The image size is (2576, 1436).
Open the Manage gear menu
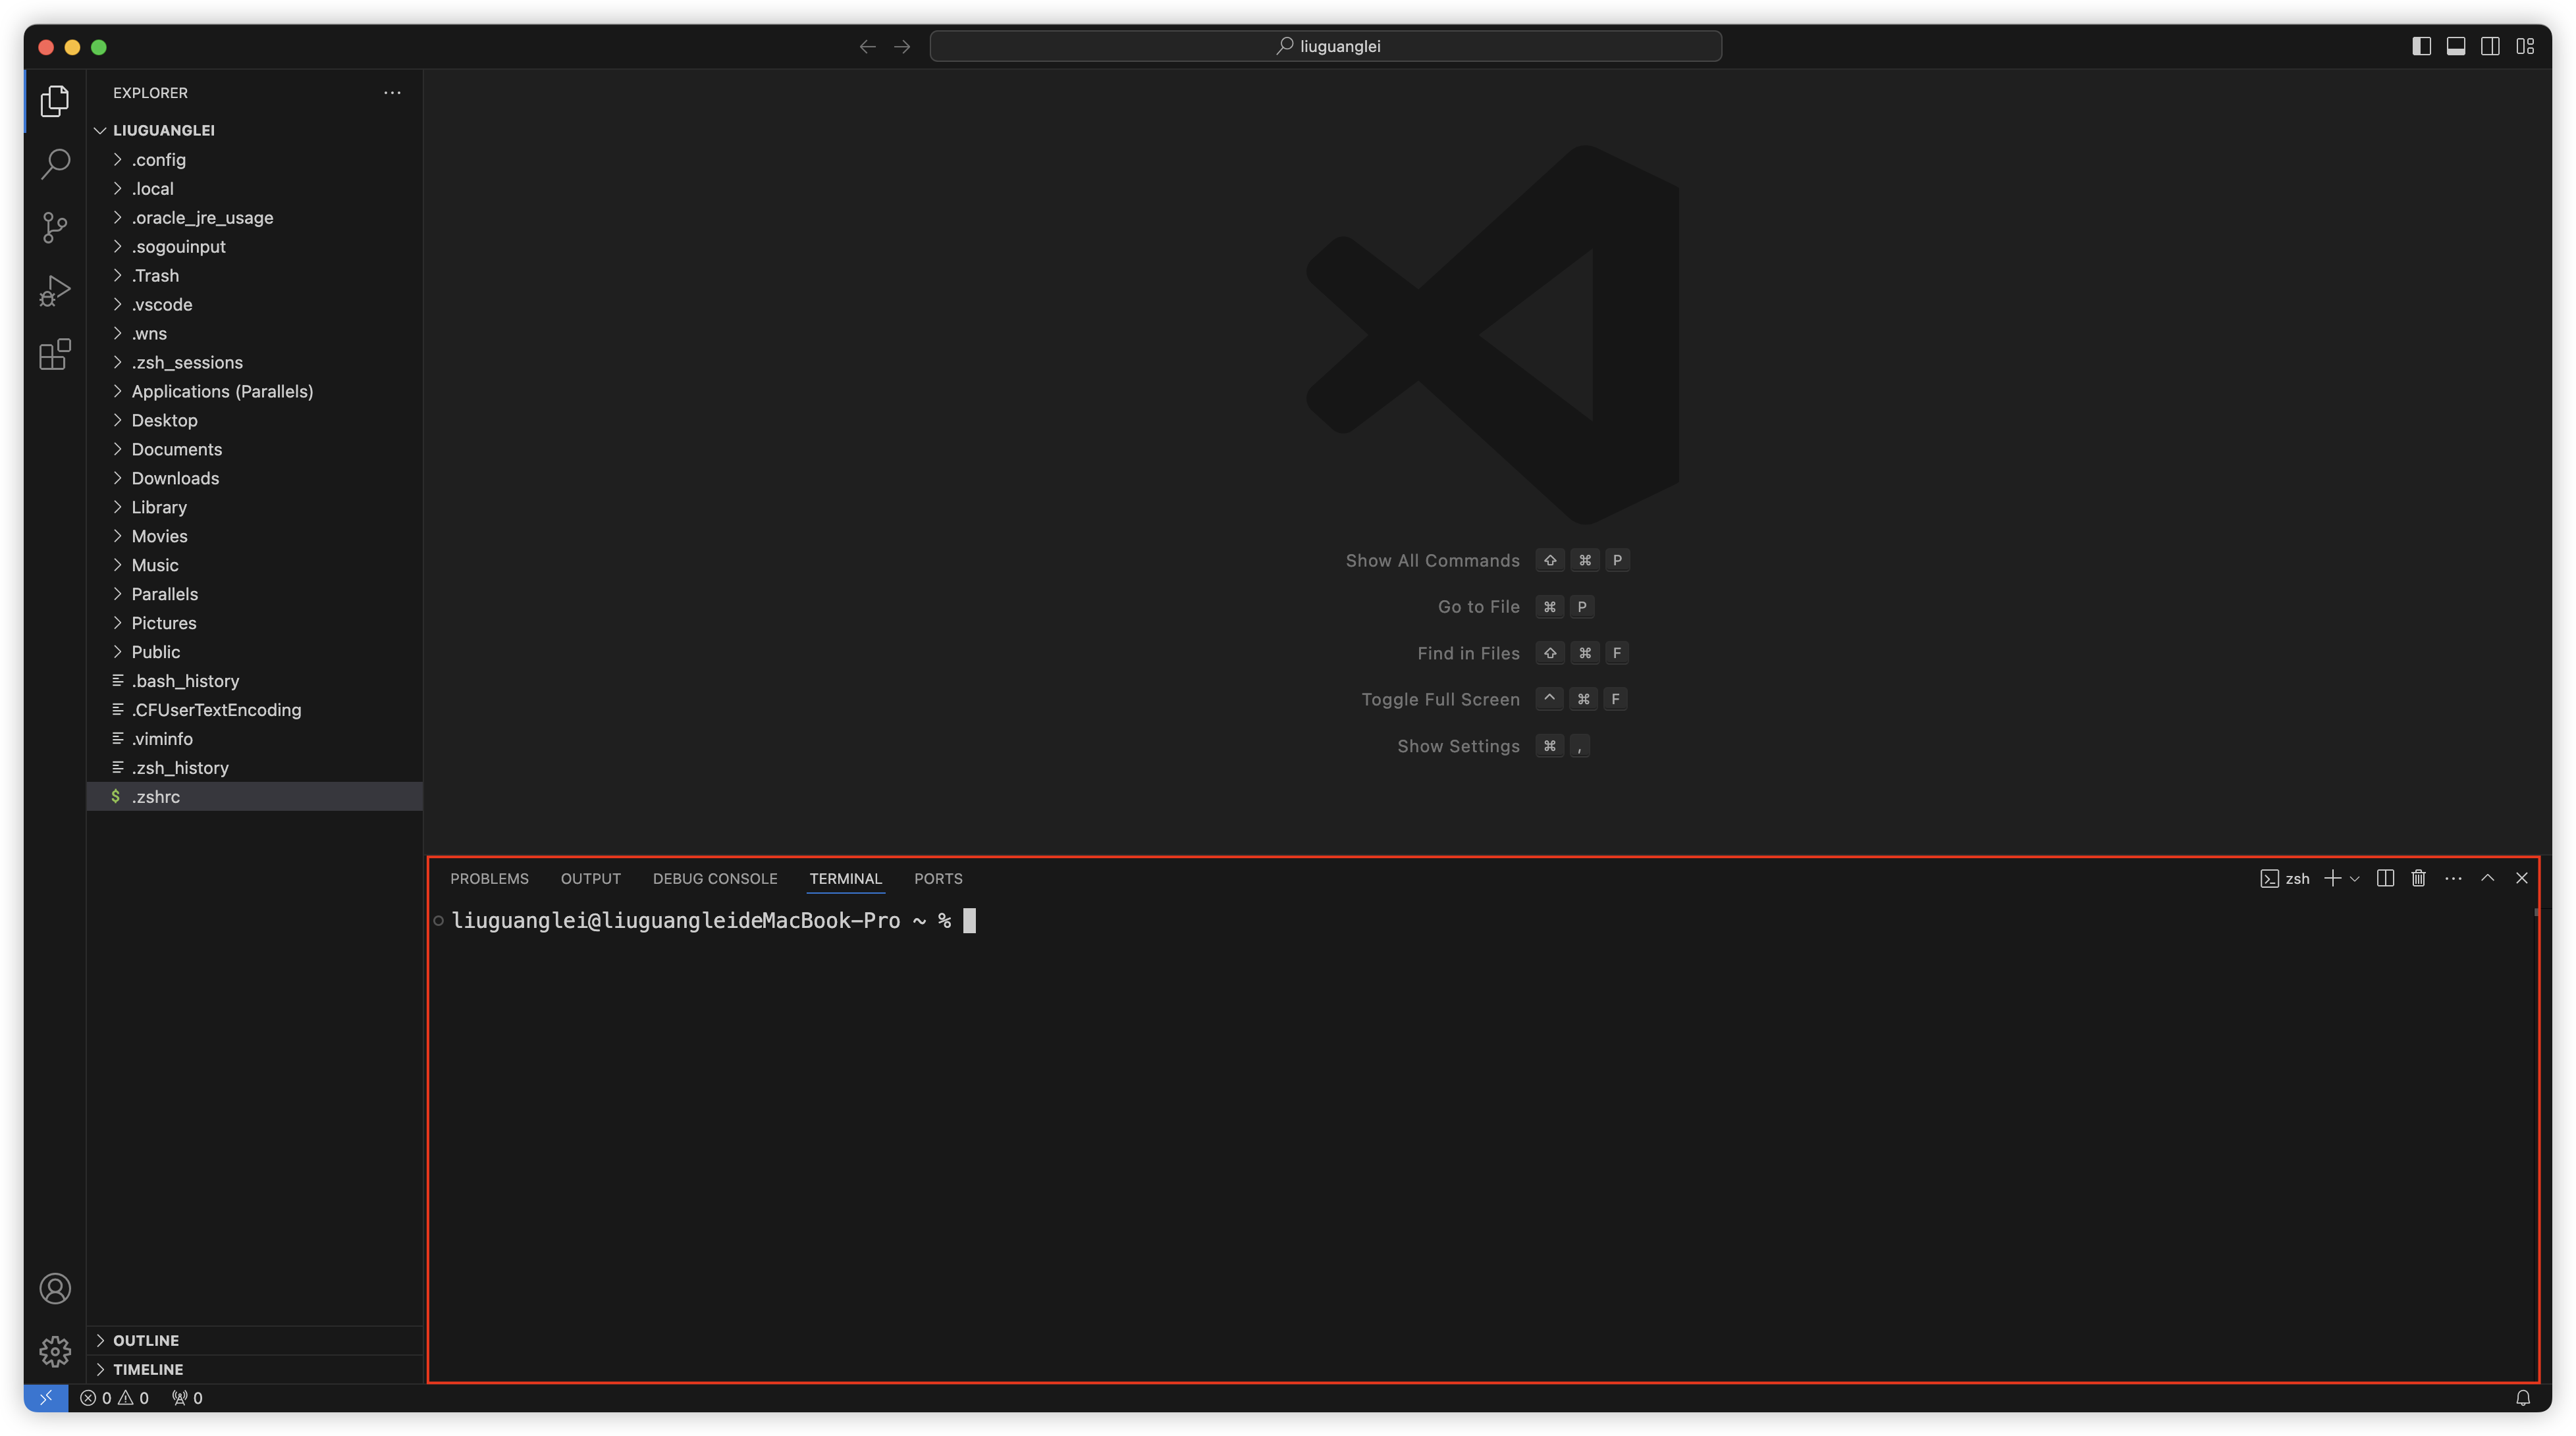55,1351
